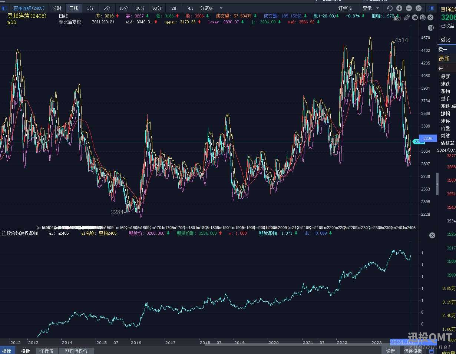This screenshot has height=354, width=456.
Task: Select the 15分 period tab
Action: (123, 8)
